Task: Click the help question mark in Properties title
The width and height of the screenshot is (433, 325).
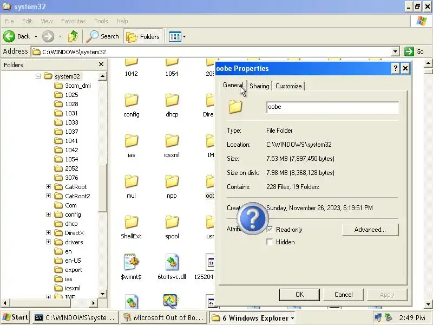Action: [396, 68]
